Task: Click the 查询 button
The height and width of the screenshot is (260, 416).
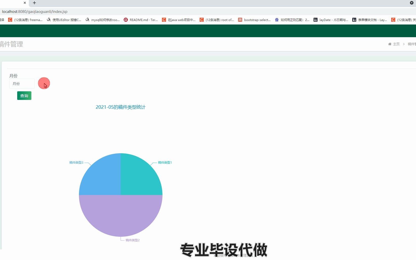Action: point(24,96)
